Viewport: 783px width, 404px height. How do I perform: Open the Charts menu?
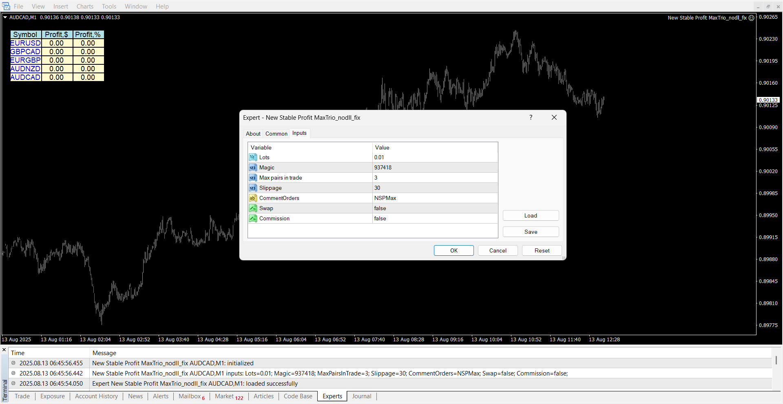click(x=85, y=6)
